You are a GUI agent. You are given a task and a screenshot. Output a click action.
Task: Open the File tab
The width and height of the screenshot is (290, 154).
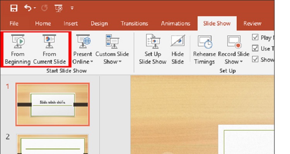(x=14, y=24)
